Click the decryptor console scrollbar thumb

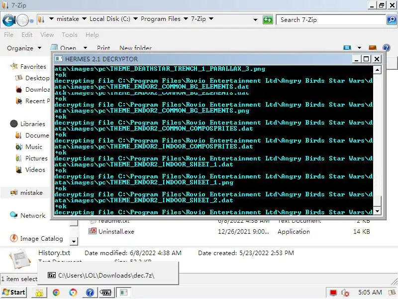[377, 201]
